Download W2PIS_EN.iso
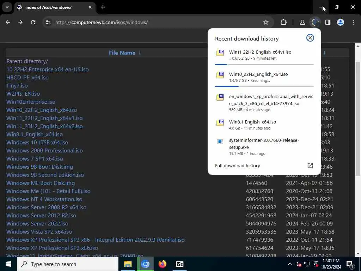The width and height of the screenshot is (361, 271). pyautogui.click(x=23, y=94)
